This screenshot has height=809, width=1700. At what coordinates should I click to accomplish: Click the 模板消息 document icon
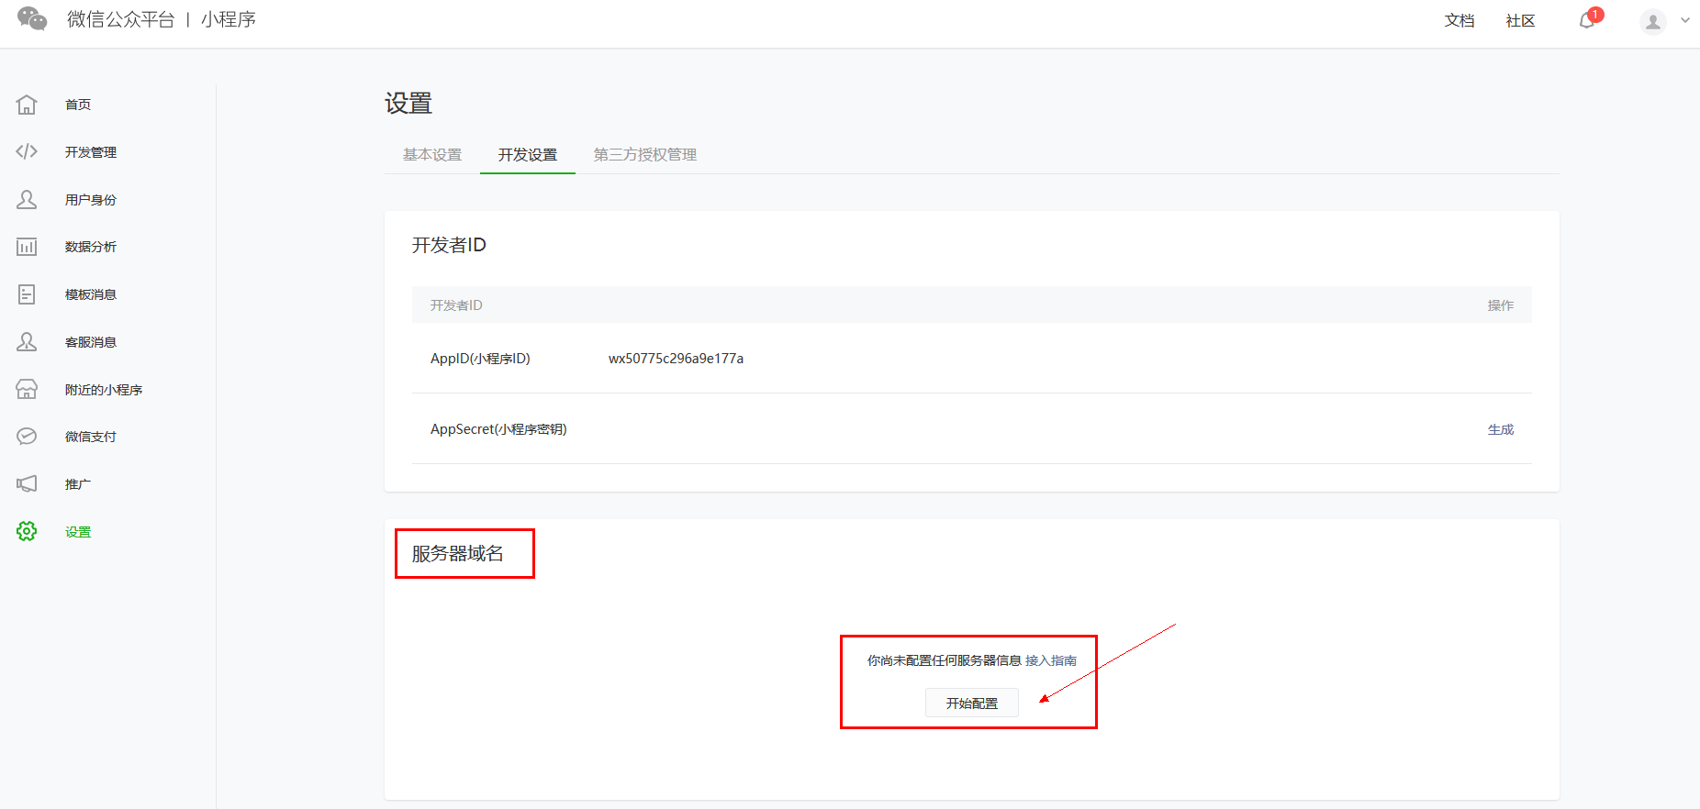(x=27, y=294)
